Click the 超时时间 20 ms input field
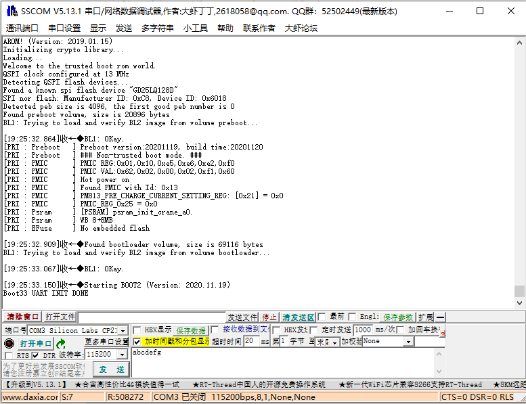The width and height of the screenshot is (526, 404). coord(252,341)
